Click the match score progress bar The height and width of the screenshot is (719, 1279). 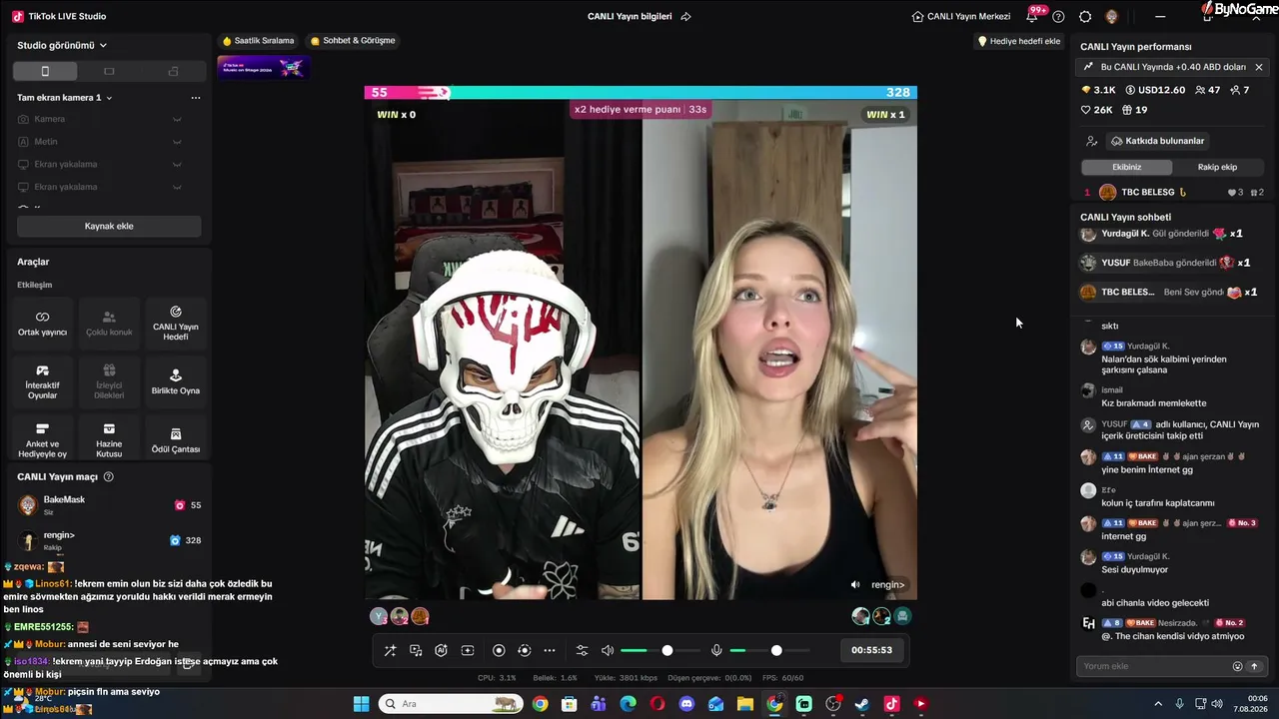pos(640,92)
